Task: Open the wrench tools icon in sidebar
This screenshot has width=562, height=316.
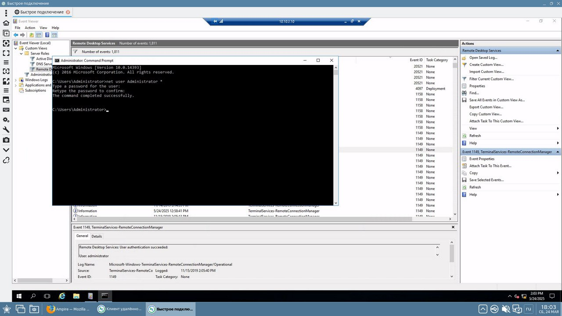Action: 6,129
